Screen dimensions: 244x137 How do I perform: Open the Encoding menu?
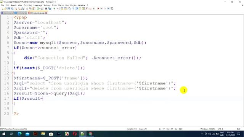pos(28,5)
